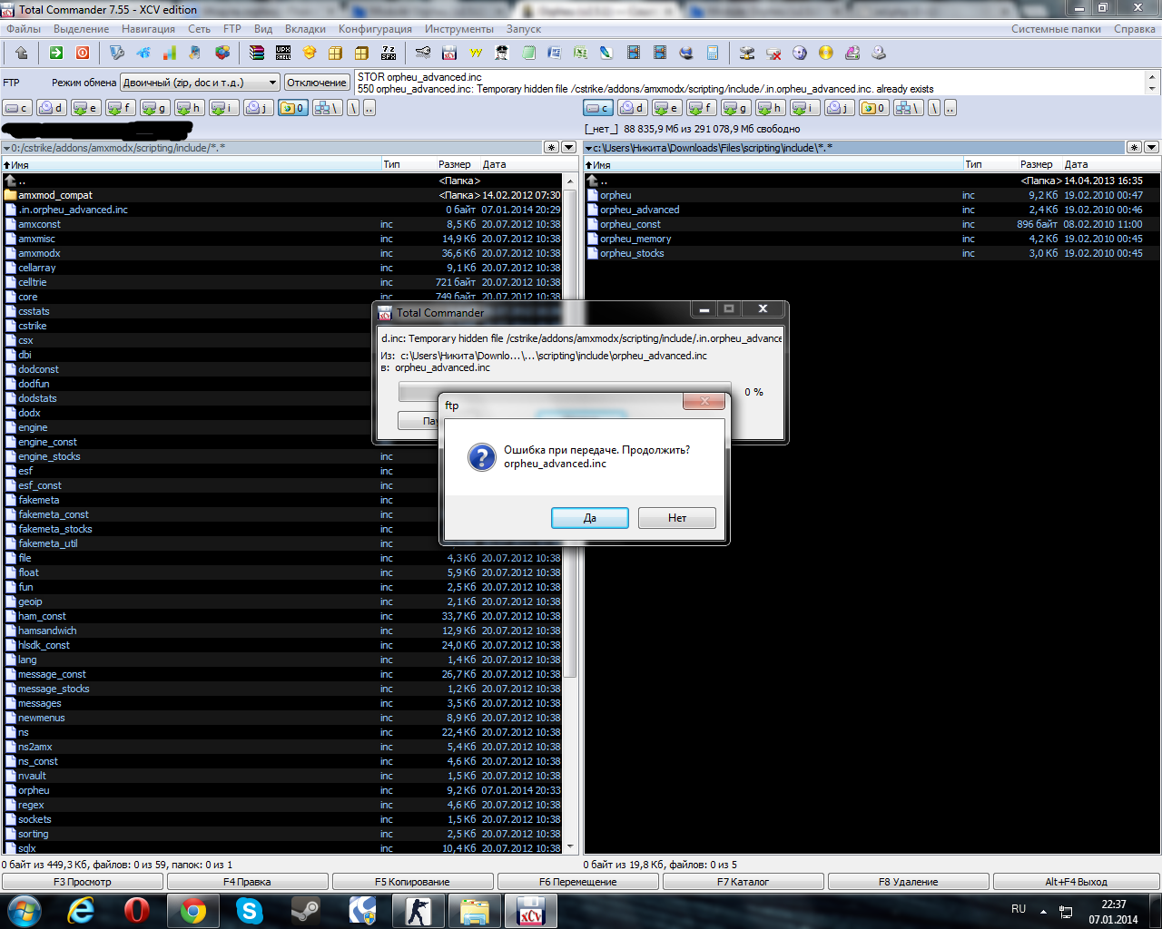Image resolution: width=1162 pixels, height=929 pixels.
Task: Click the RU language indicator in tray
Action: (x=1019, y=909)
